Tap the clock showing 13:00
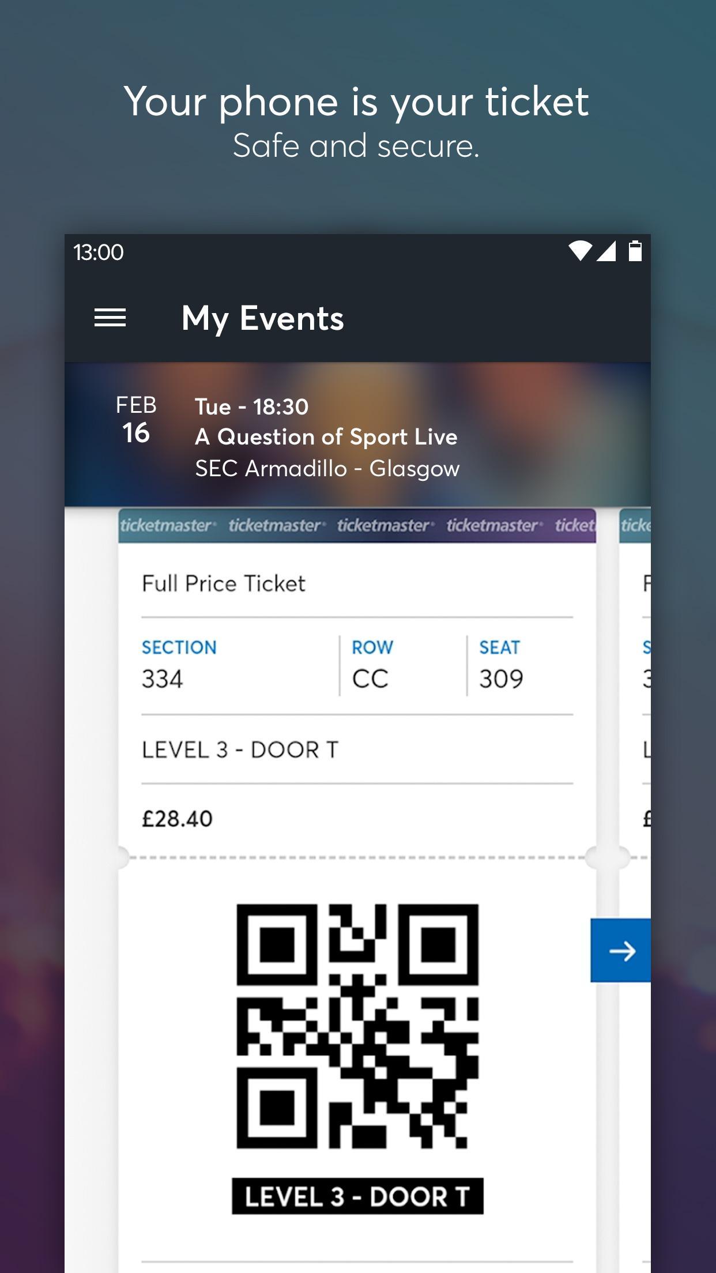This screenshot has width=716, height=1273. point(97,252)
